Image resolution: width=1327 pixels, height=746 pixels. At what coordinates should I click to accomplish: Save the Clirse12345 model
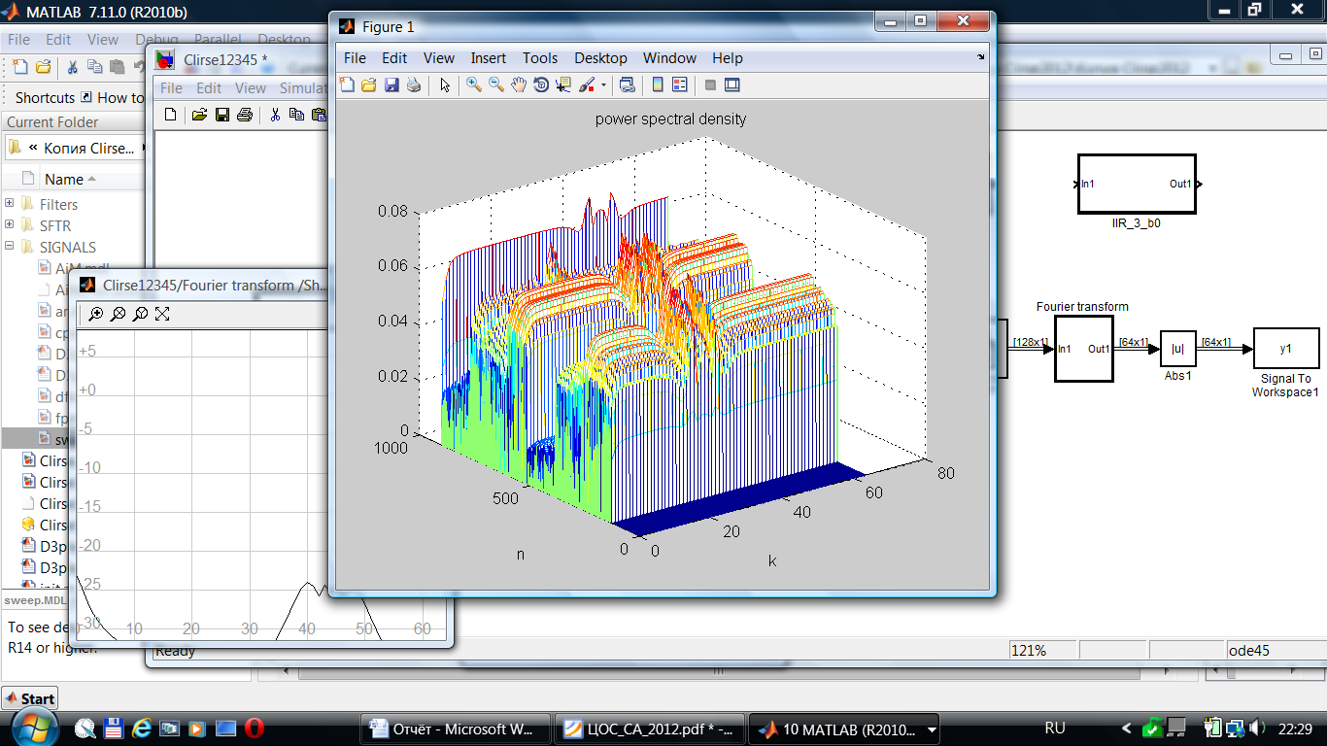pos(222,115)
